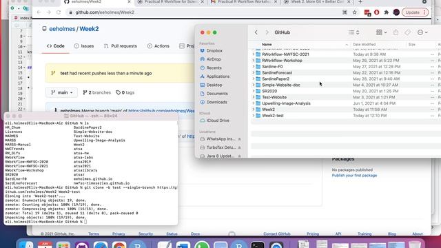Viewport: 441px width, 248px height.
Task: Expand the SardineForecast folder
Action: (254, 72)
